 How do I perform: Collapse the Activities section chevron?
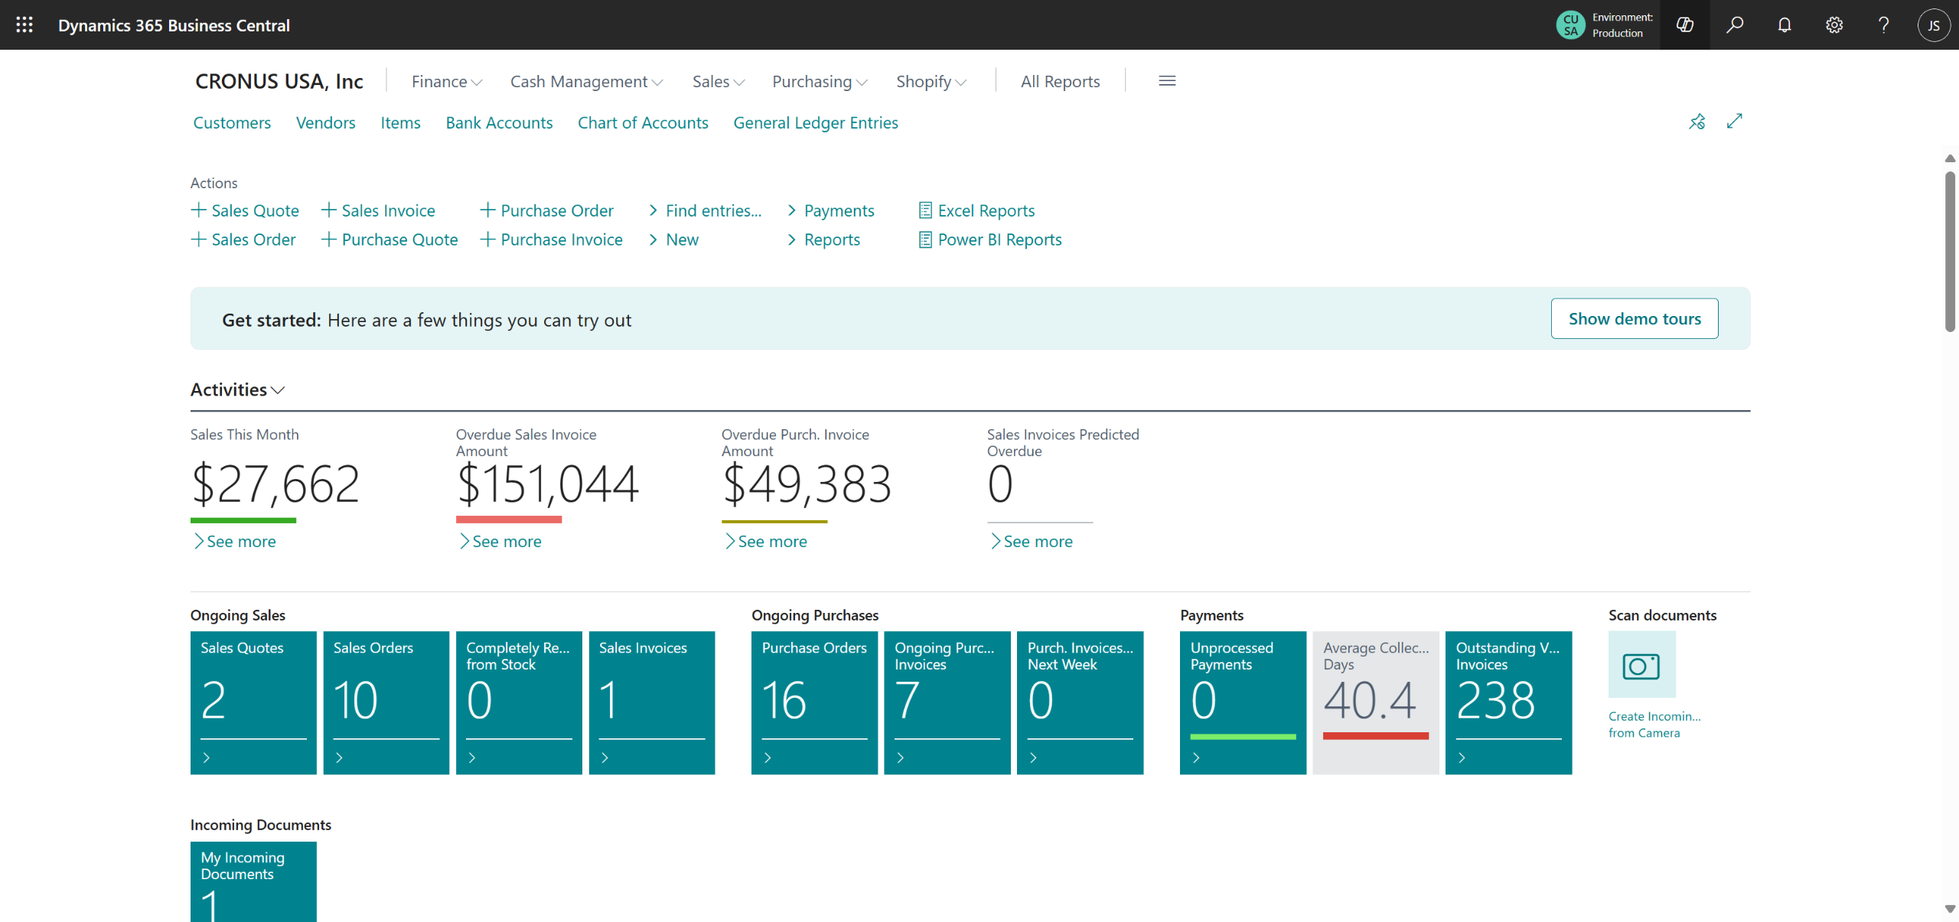tap(279, 390)
